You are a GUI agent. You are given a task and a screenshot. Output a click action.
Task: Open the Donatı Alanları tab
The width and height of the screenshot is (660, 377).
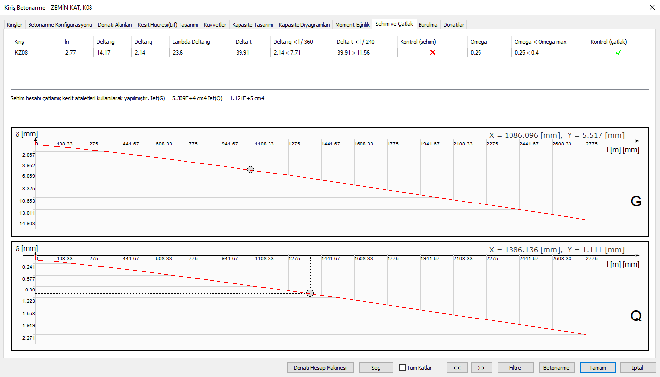(115, 25)
